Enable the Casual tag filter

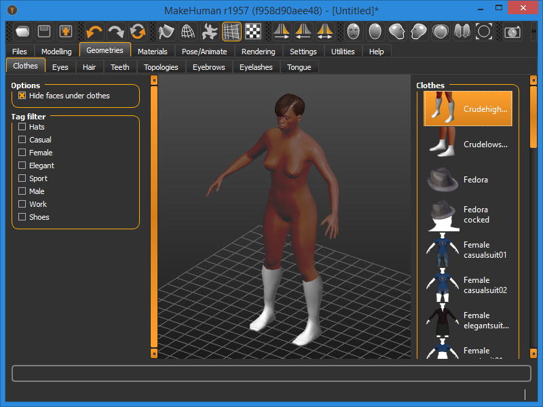(22, 140)
